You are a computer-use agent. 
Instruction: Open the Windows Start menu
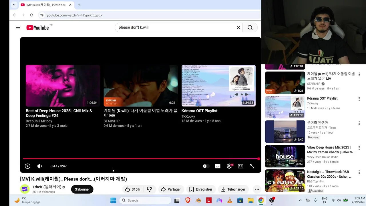[113, 200]
